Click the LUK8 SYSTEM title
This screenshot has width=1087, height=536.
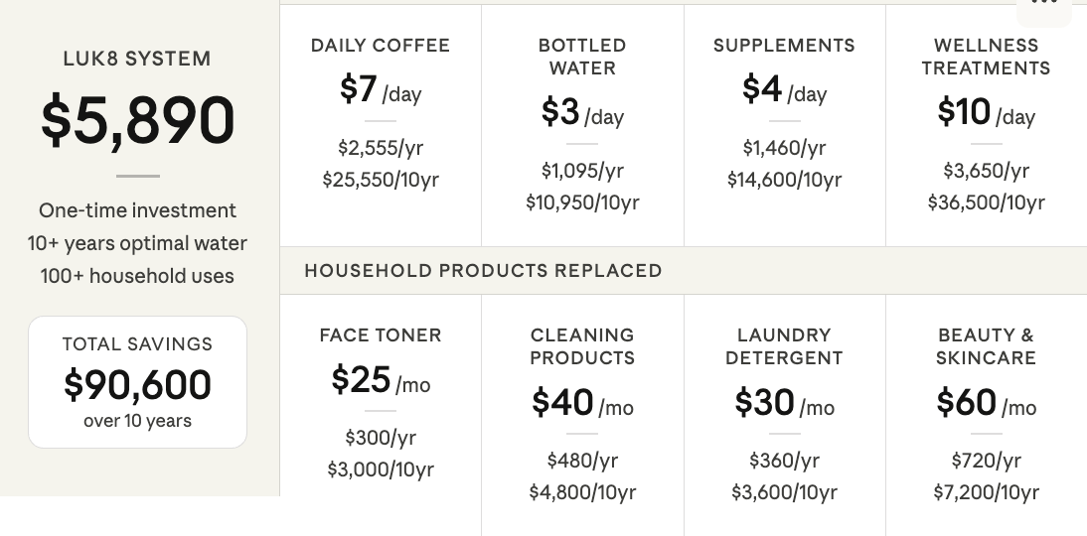pos(137,59)
